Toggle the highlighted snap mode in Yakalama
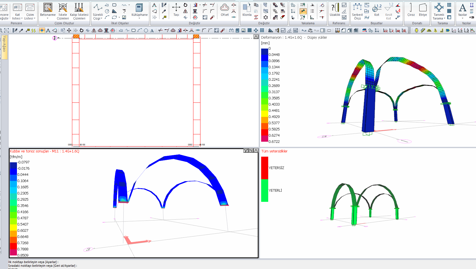This screenshot has height=269, width=476. point(303,11)
